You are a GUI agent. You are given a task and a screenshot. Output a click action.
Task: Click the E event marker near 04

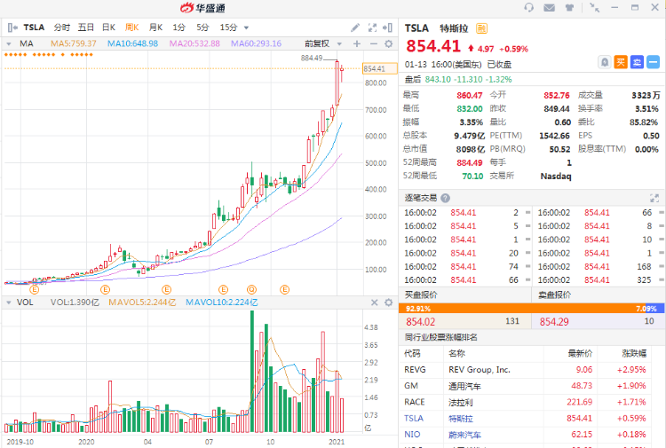click(167, 290)
